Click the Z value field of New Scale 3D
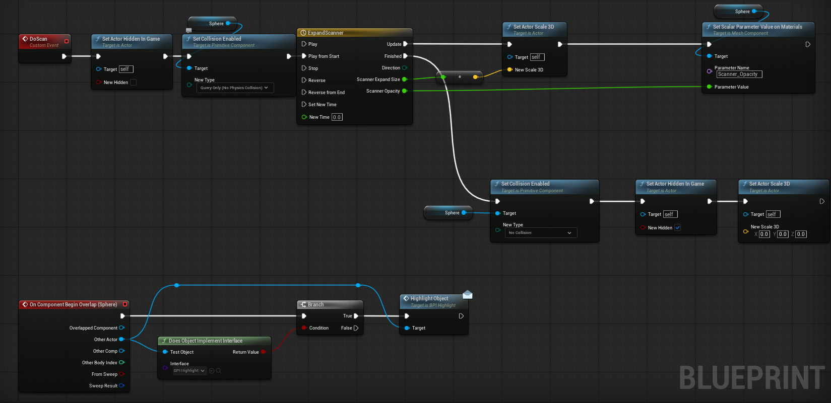Screen dimensions: 831x403 pos(801,234)
